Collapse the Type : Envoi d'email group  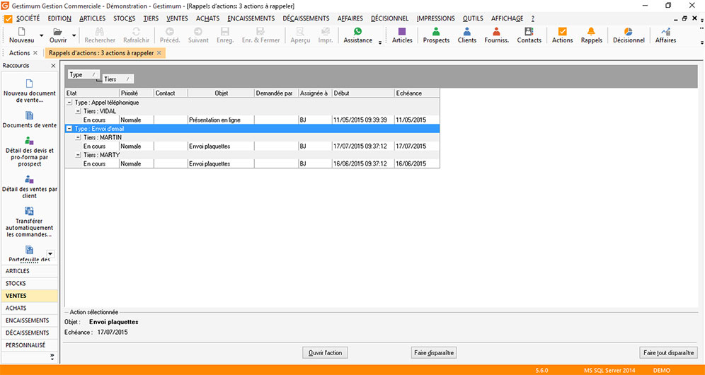[69, 129]
